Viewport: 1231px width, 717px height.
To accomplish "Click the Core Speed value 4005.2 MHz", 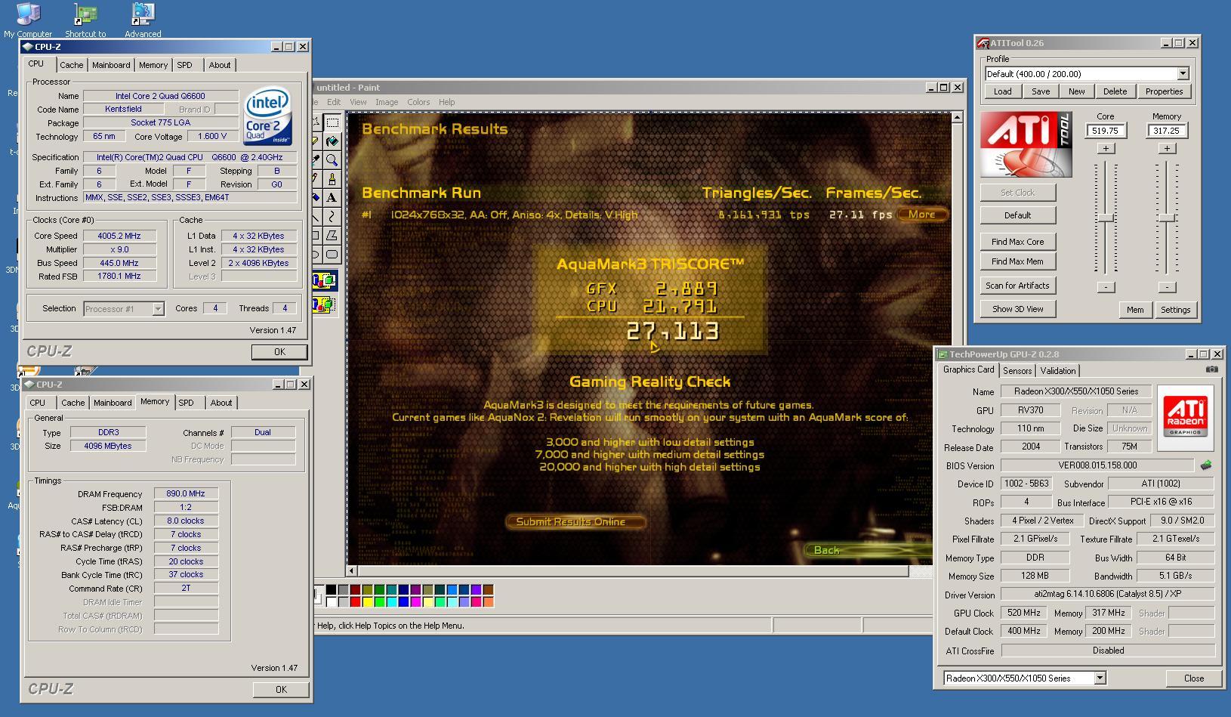I will click(x=120, y=236).
